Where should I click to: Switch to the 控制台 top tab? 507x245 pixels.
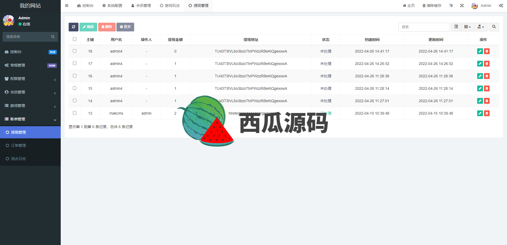[x=85, y=6]
